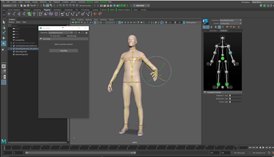Click the Create Joints shelf icon

pos(14,14)
